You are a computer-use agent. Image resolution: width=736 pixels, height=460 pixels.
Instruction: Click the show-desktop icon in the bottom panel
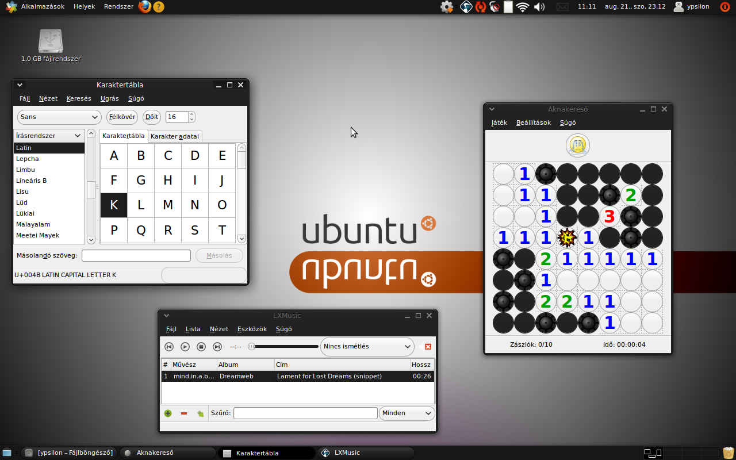pyautogui.click(x=7, y=453)
